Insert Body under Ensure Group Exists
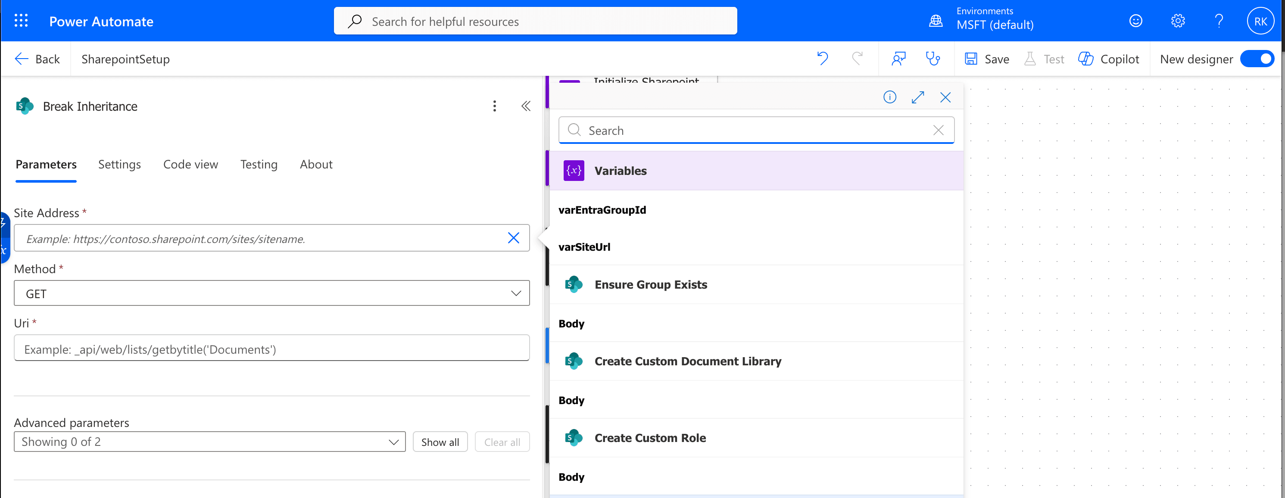Screen dimensions: 1285x498 click(571, 324)
